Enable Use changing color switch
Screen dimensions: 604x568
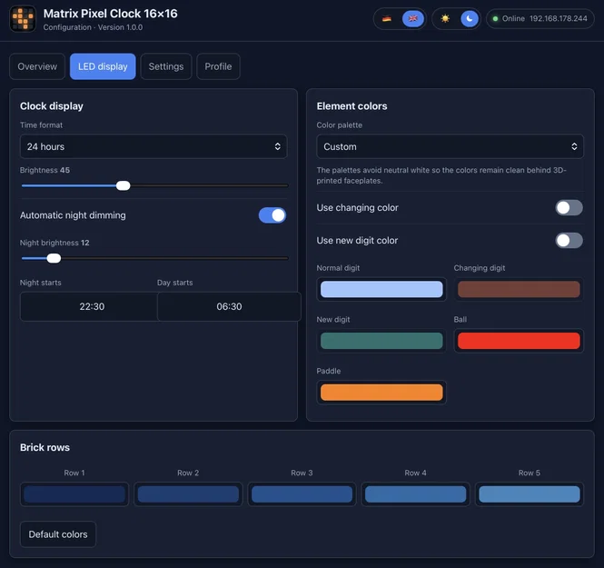click(x=569, y=208)
